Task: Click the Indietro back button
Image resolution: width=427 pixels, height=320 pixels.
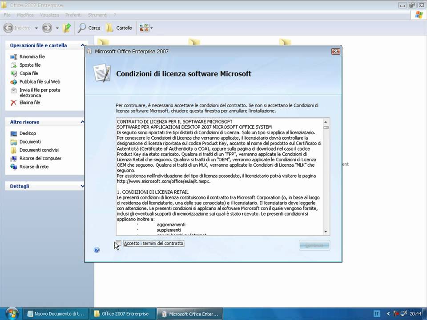Action: pos(17,28)
